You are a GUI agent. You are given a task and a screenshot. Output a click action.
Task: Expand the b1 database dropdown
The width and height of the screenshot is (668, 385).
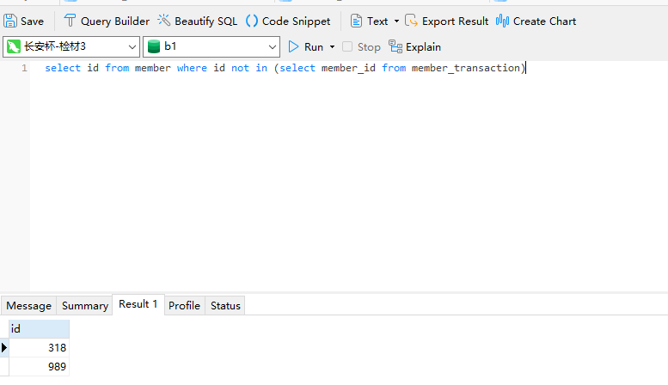coord(271,46)
